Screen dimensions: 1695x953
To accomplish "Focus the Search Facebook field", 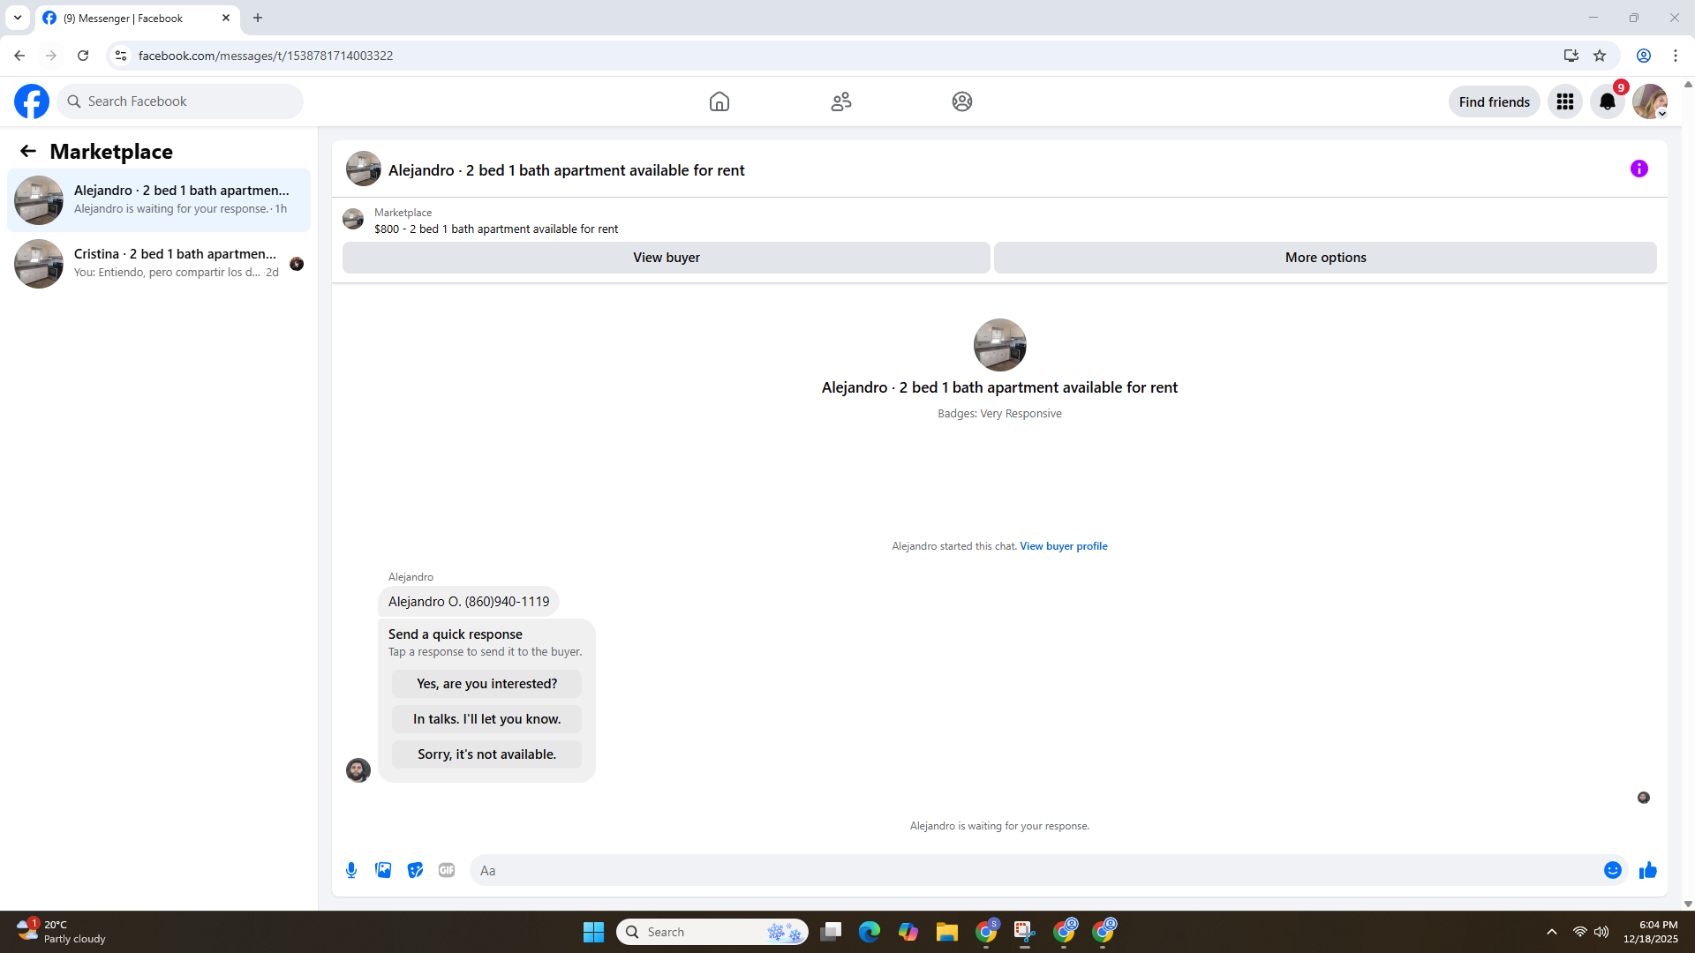I will click(x=180, y=101).
